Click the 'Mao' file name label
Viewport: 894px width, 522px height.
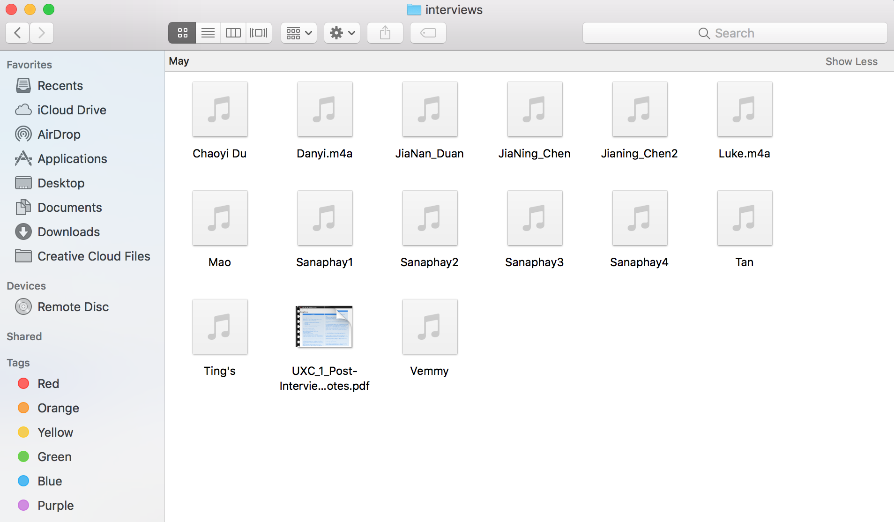point(220,262)
